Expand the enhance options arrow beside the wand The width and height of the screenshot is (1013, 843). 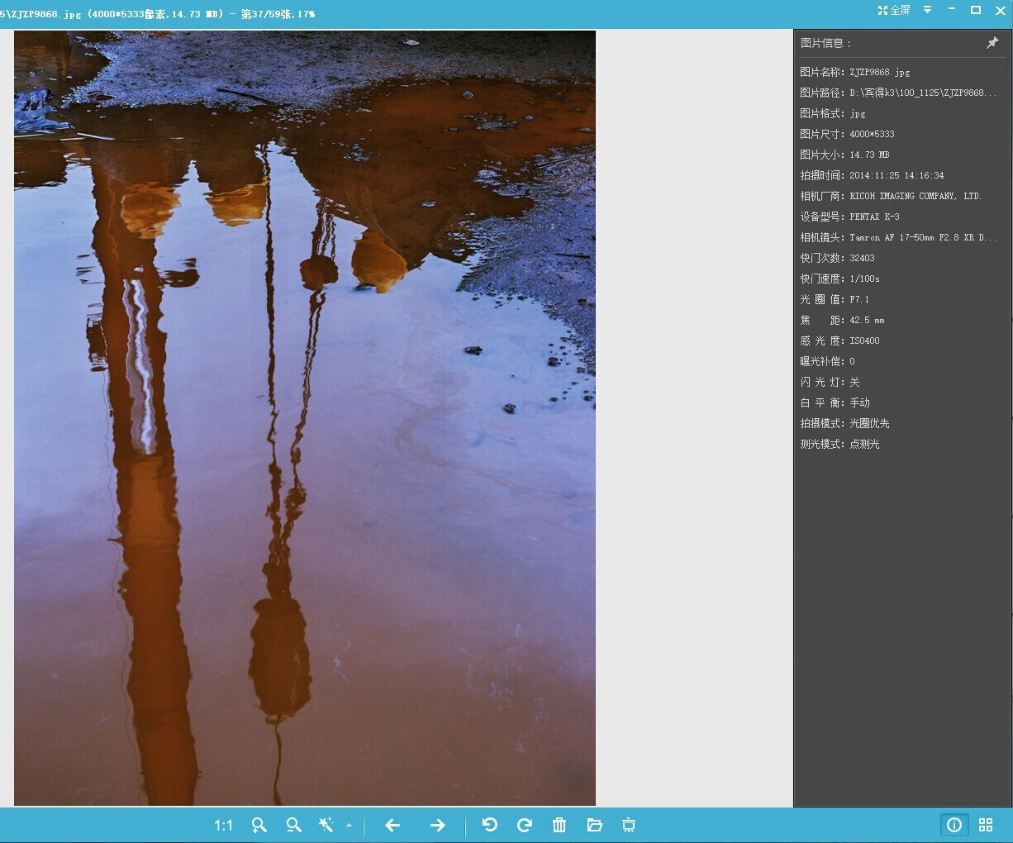click(x=349, y=825)
